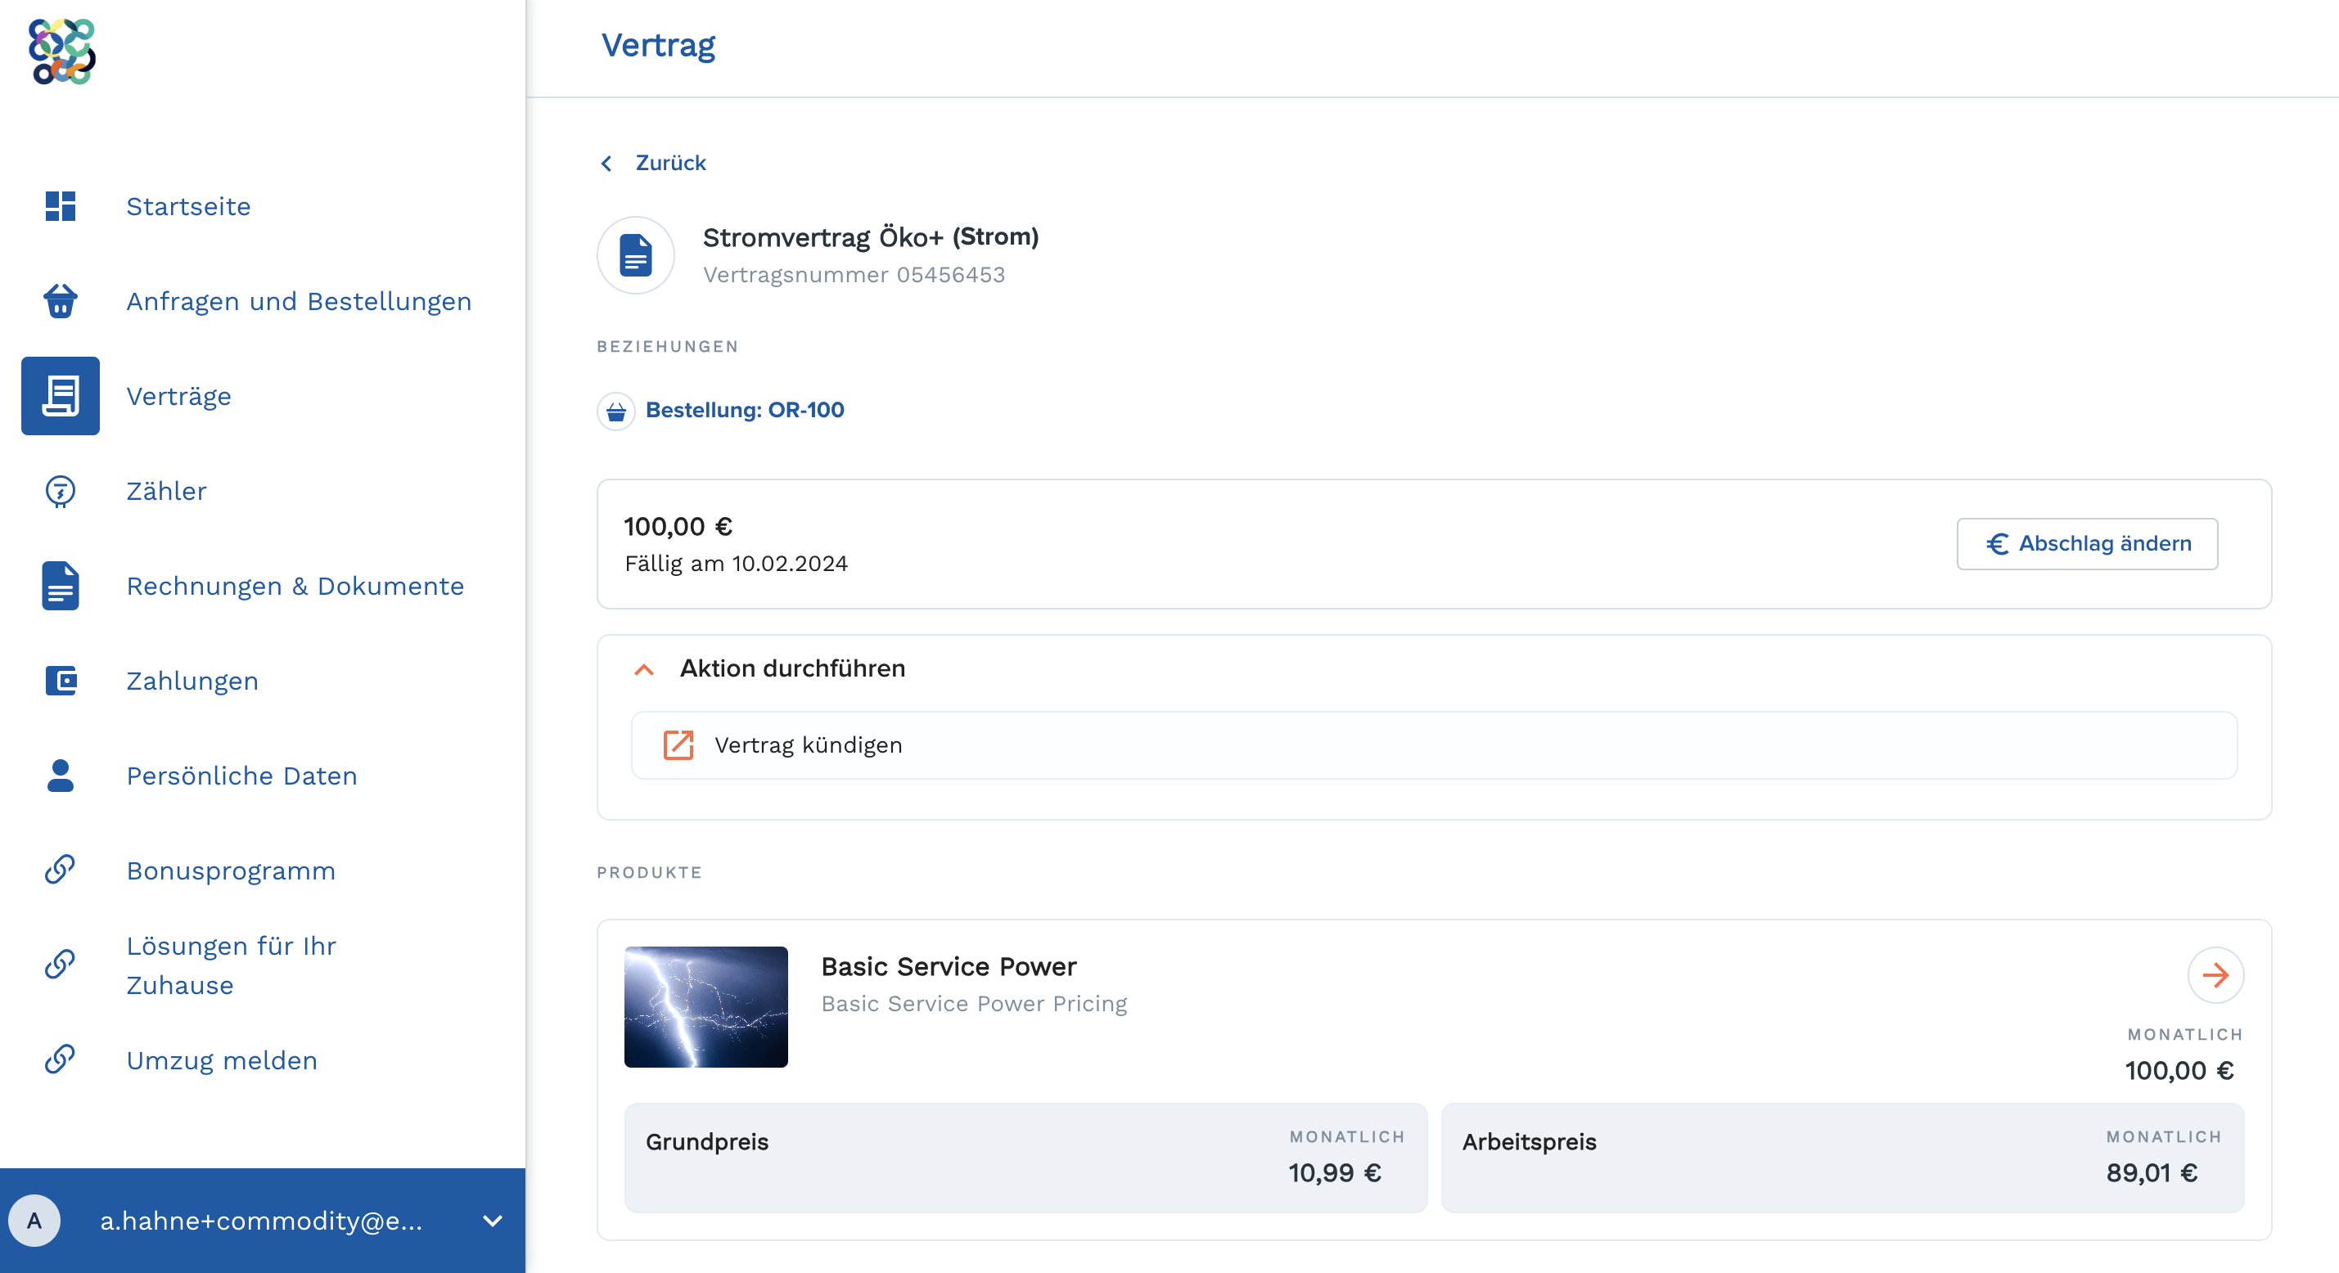This screenshot has width=2339, height=1273.
Task: Click the external-link icon for Vertrag kündigen
Action: 678,744
